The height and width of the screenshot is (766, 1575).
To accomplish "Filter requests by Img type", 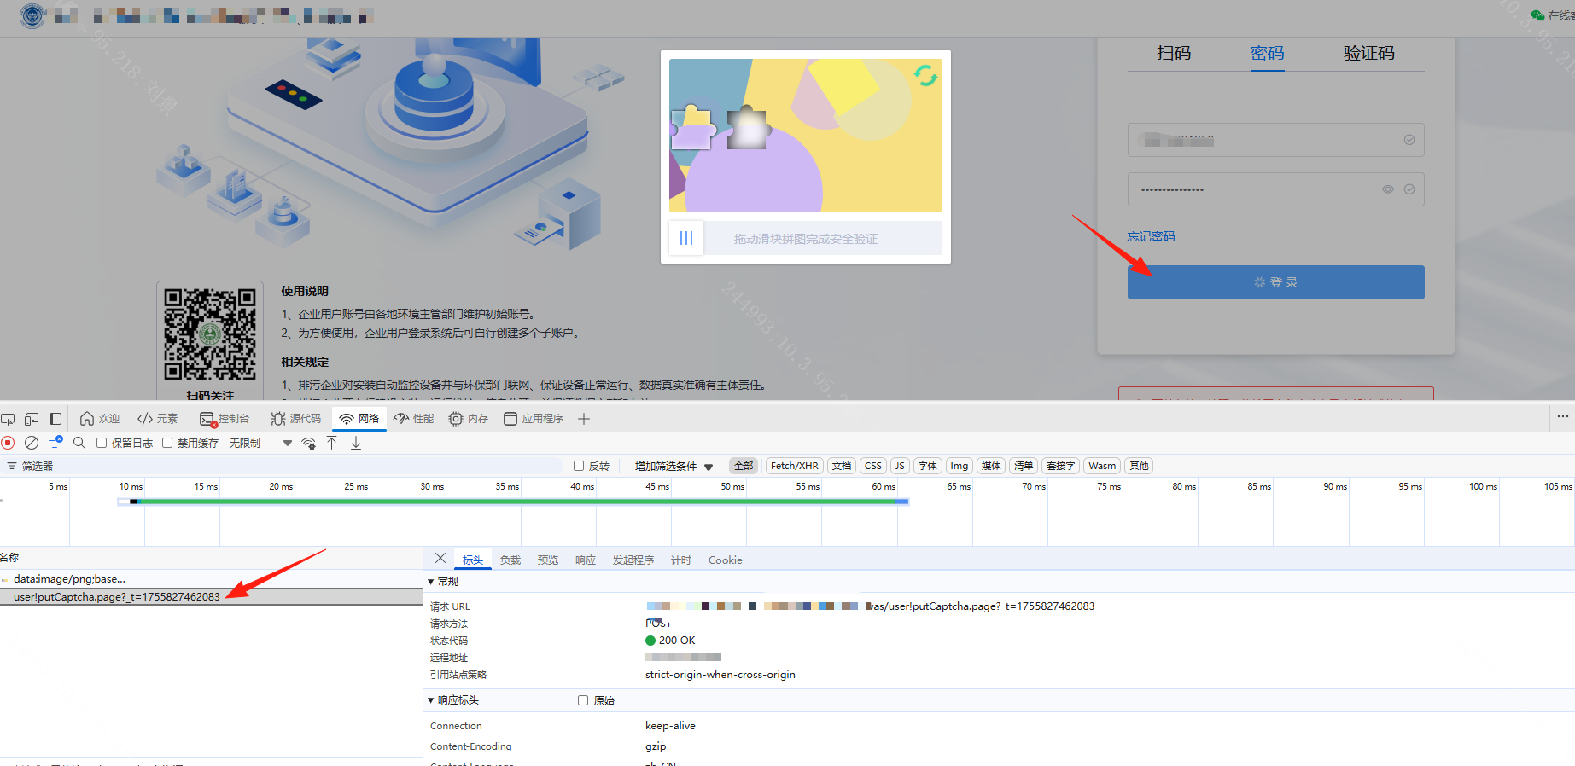I will (960, 466).
